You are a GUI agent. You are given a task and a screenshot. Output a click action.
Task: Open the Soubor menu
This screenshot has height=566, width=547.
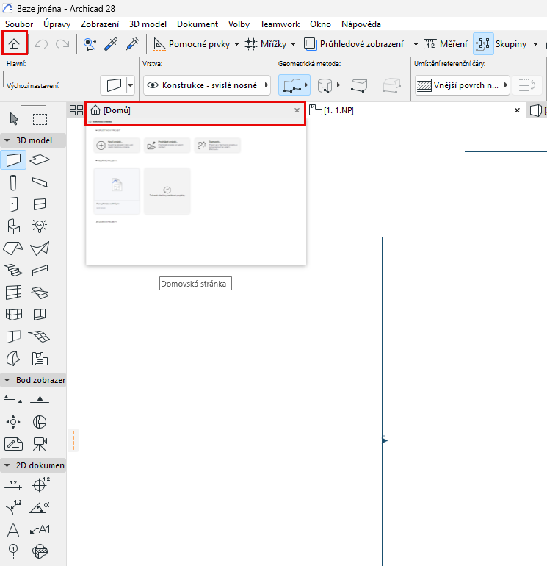coord(19,24)
